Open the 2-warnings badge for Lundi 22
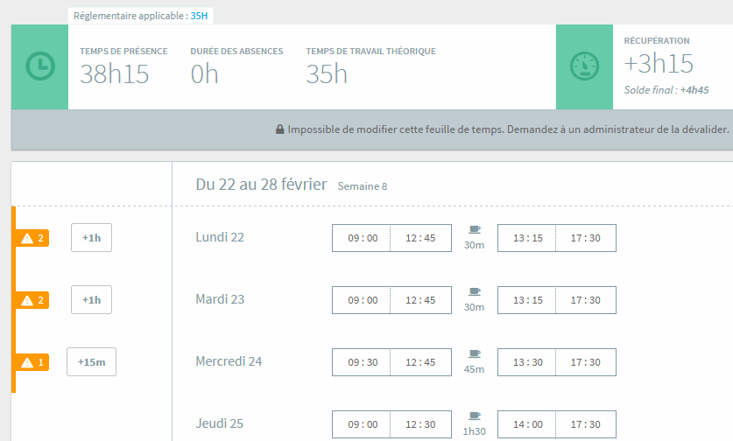 (x=32, y=238)
